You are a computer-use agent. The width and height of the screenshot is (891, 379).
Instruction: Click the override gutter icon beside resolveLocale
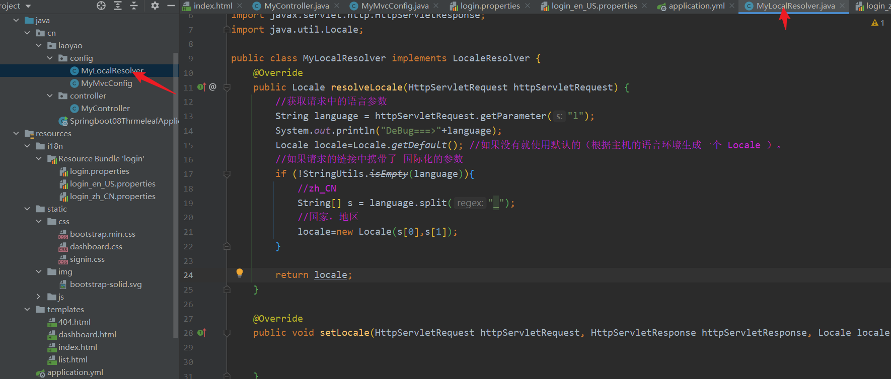(x=201, y=87)
